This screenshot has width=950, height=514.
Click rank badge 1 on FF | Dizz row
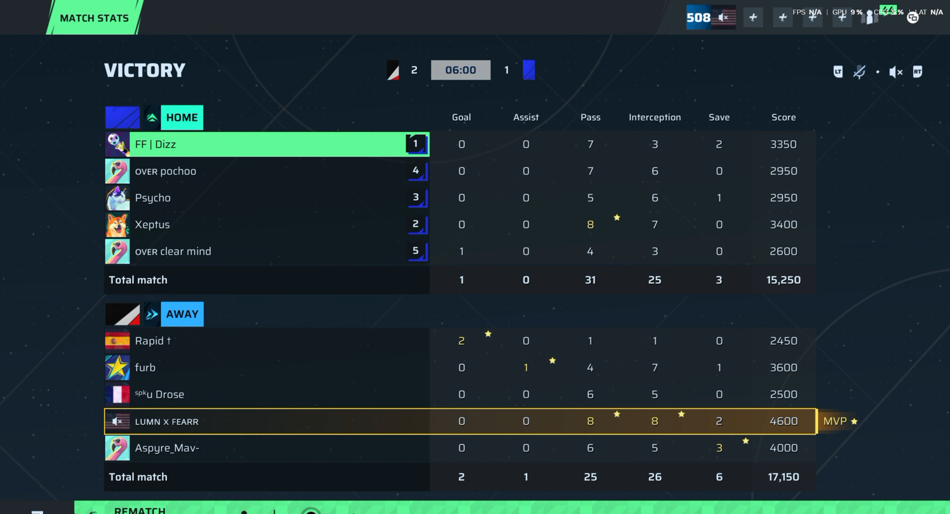(x=417, y=144)
